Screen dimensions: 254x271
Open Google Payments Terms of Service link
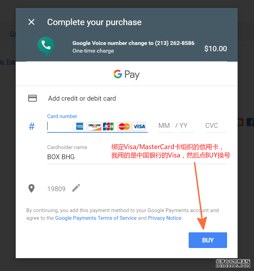coord(96,218)
